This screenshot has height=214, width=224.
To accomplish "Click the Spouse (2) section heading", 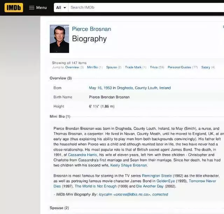I will tap(59, 208).
